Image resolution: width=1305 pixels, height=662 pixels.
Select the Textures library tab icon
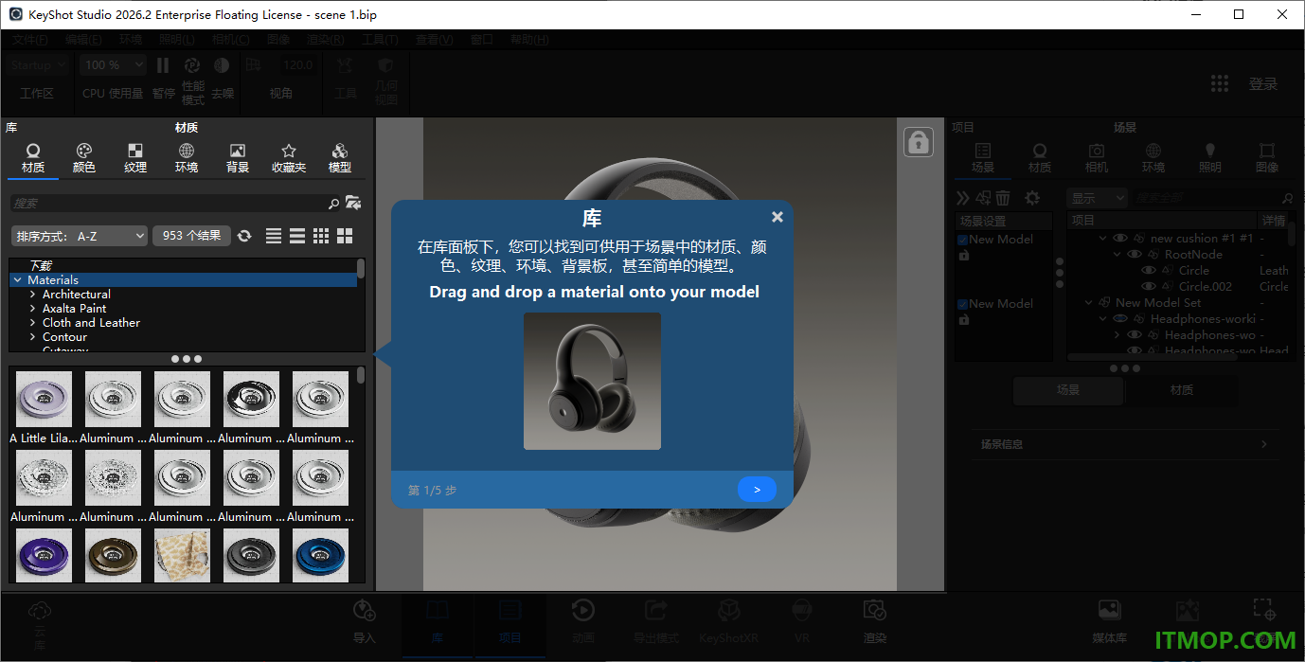coord(135,152)
